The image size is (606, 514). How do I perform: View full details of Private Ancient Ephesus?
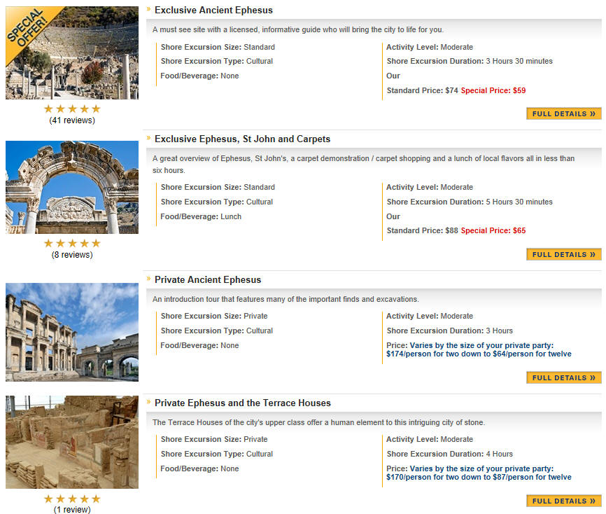click(564, 378)
